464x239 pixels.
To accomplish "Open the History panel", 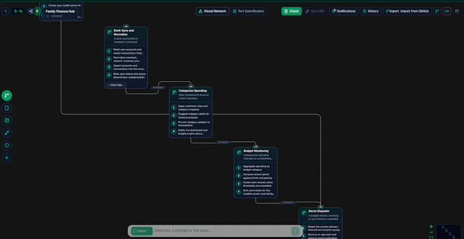I will 371,11.
